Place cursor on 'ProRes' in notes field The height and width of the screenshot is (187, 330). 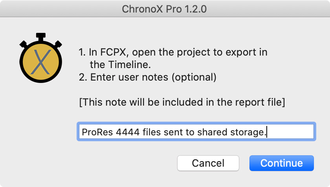coord(97,132)
